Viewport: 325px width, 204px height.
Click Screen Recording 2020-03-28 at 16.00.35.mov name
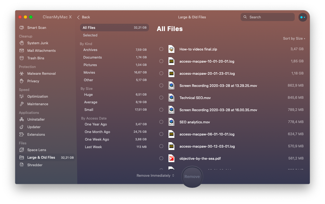pyautogui.click(x=218, y=110)
